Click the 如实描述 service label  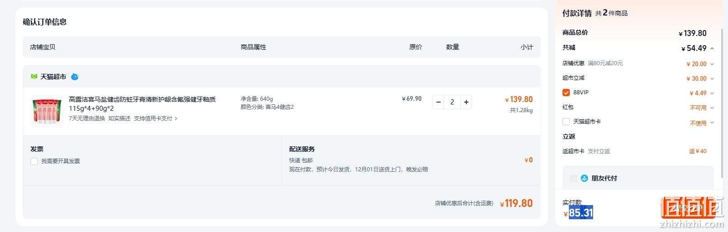[119, 119]
